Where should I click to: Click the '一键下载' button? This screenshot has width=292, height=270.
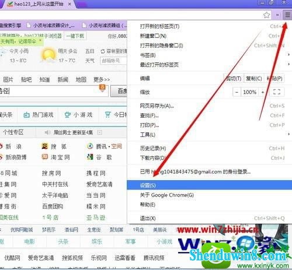coord(75,36)
